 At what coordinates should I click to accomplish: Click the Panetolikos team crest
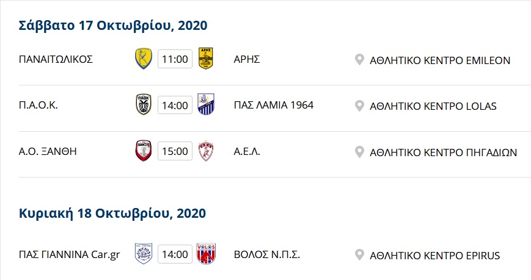pyautogui.click(x=144, y=59)
